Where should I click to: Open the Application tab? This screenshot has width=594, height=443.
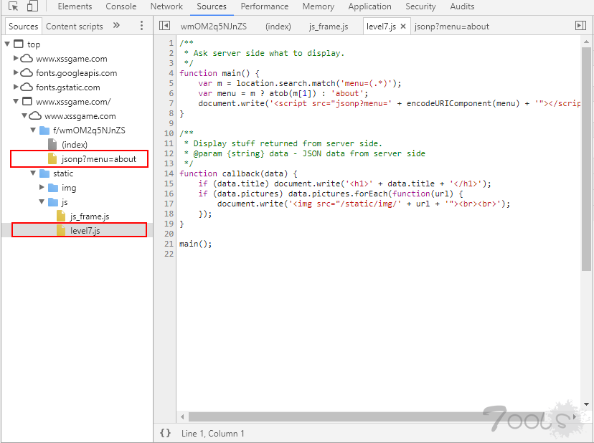pos(369,6)
